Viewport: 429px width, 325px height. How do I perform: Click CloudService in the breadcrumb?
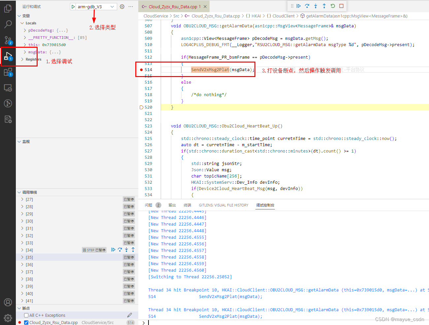[156, 16]
